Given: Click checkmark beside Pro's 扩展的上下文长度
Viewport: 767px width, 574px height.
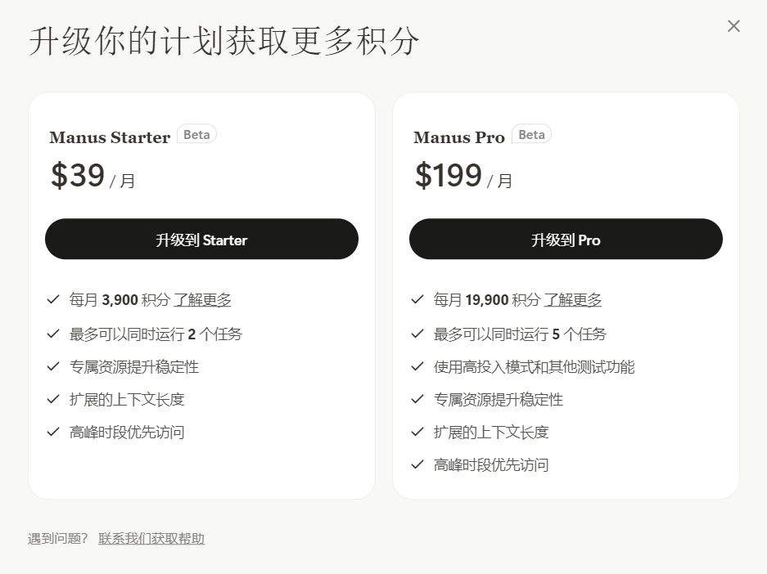Looking at the screenshot, I should [417, 433].
